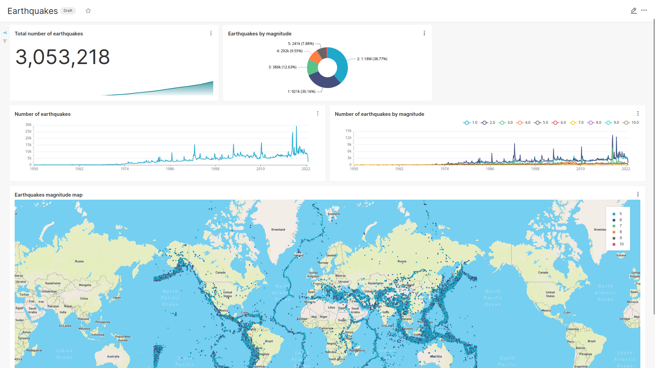The height and width of the screenshot is (368, 655).
Task: Toggle the 4.0 magnitude series legend
Action: [x=524, y=123]
